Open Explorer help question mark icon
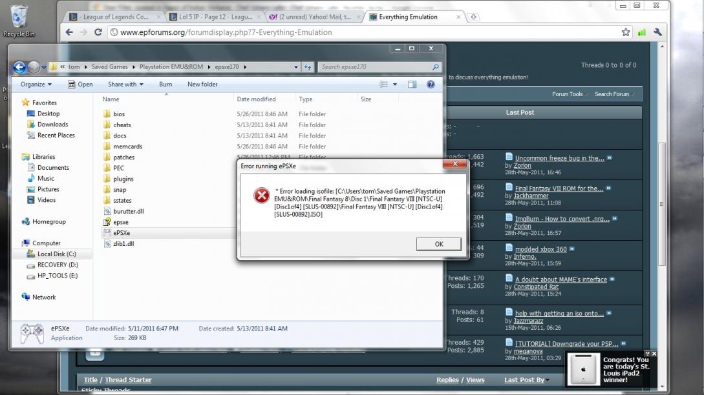This screenshot has height=395, width=704. (431, 85)
